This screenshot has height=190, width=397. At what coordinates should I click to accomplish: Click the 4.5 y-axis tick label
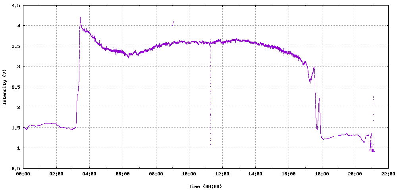pos(16,6)
